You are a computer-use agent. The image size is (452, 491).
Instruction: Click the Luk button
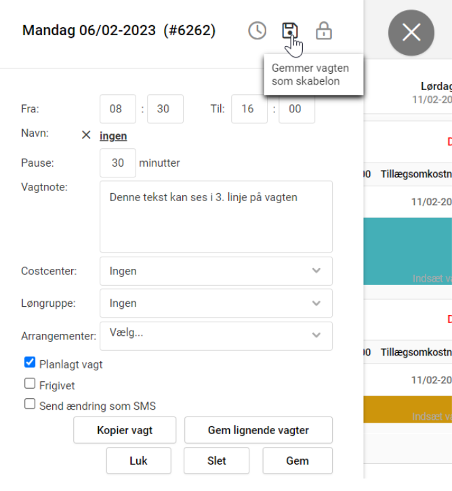coord(138,461)
